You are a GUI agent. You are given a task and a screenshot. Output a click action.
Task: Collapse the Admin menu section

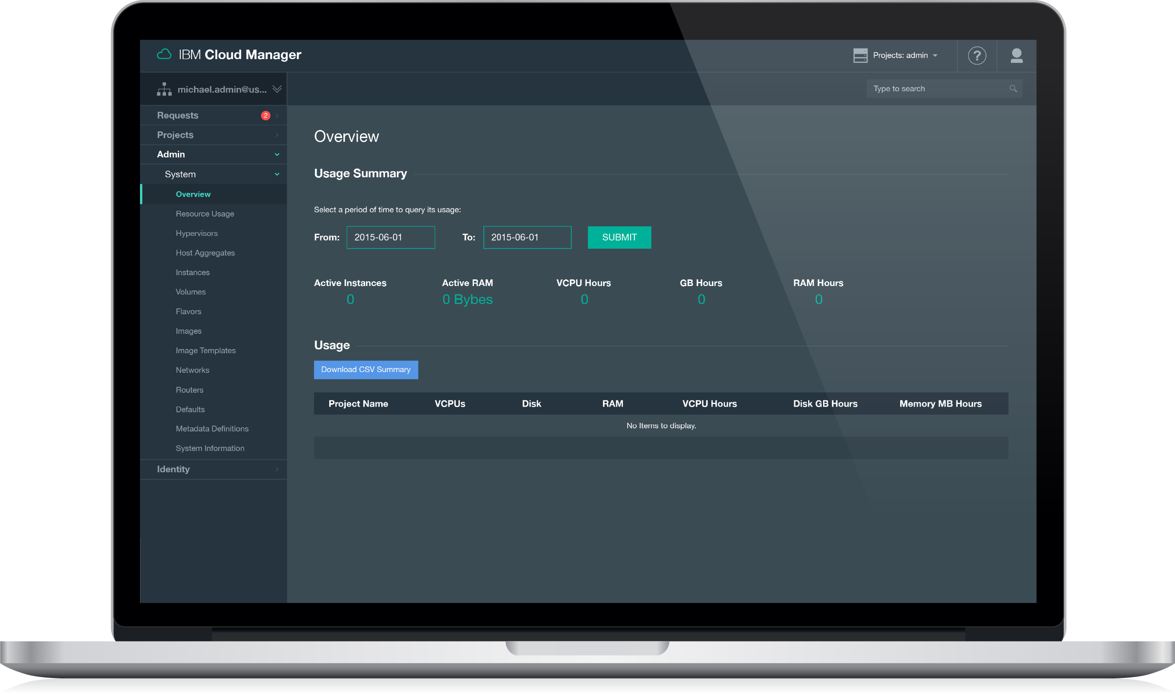coord(213,154)
